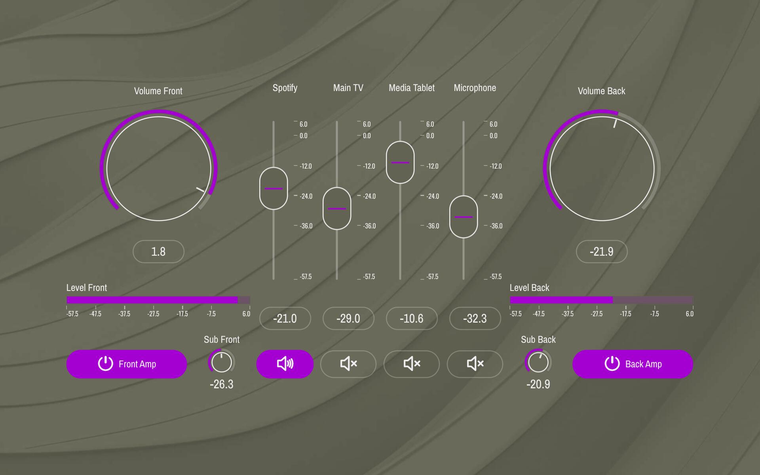Select the Volume Front value field 1.8

pos(158,251)
